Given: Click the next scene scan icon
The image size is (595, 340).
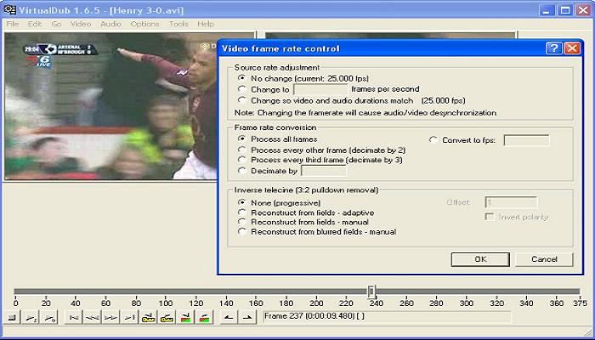Looking at the screenshot, I should [204, 317].
